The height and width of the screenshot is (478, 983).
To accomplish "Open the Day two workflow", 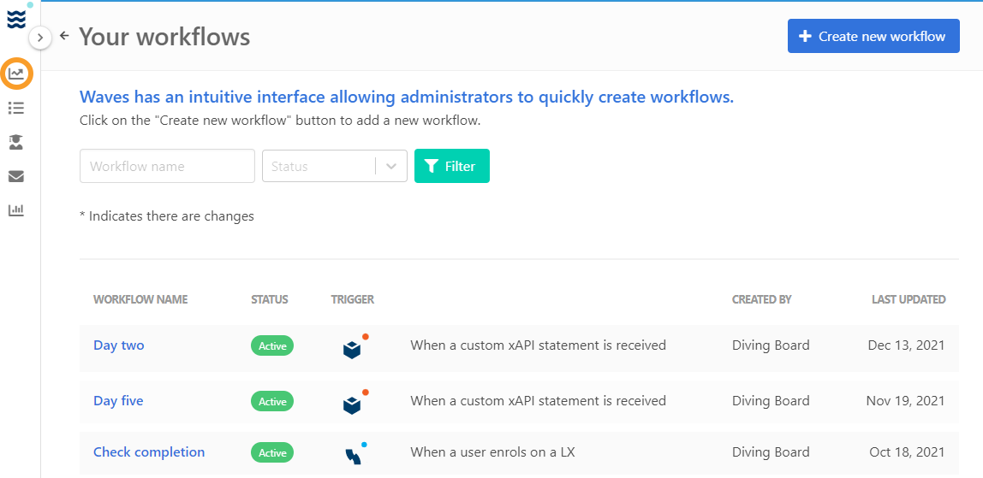I will tap(118, 345).
